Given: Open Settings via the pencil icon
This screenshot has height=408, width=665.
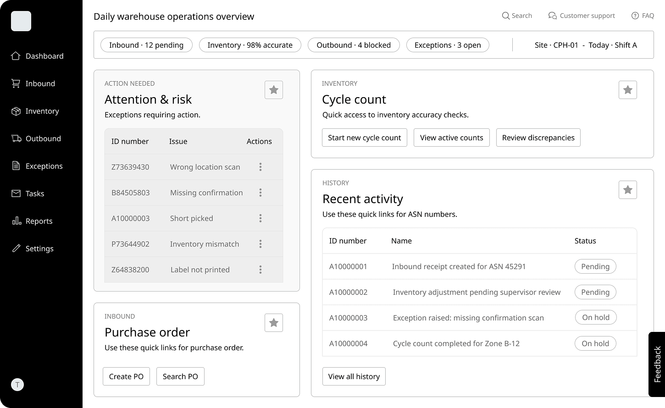Looking at the screenshot, I should (16, 248).
